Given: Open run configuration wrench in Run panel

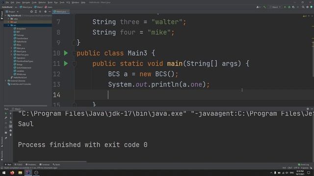Looking at the screenshot, I should click(x=6, y=118).
